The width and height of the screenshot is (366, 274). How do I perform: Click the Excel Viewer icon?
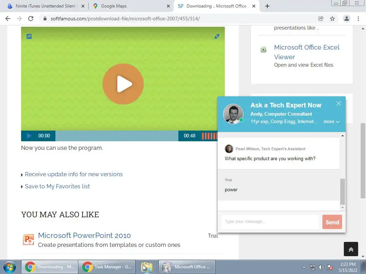(x=263, y=50)
